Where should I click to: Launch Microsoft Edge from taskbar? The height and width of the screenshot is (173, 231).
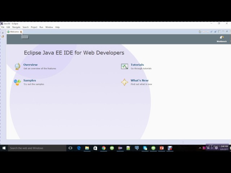(79, 148)
